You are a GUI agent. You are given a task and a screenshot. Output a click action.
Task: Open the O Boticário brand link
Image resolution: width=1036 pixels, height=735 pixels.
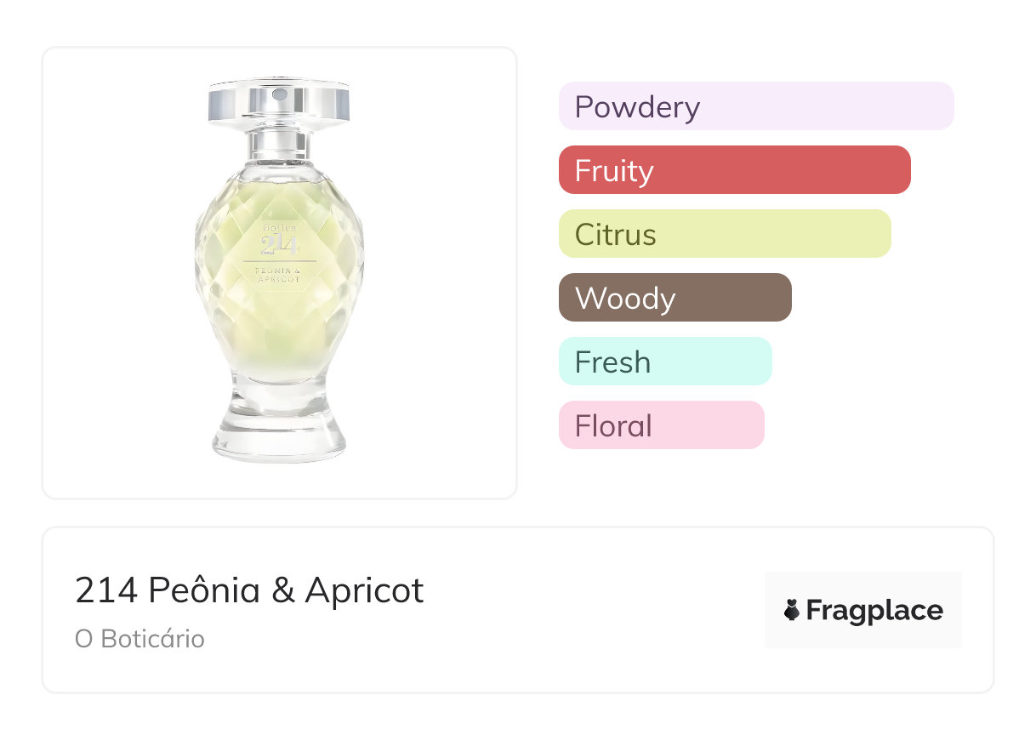pyautogui.click(x=139, y=639)
